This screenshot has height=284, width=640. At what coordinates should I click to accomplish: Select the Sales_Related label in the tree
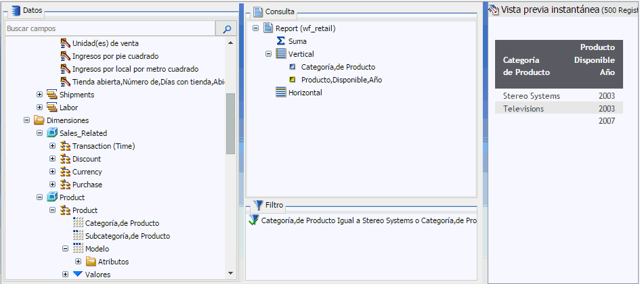83,133
